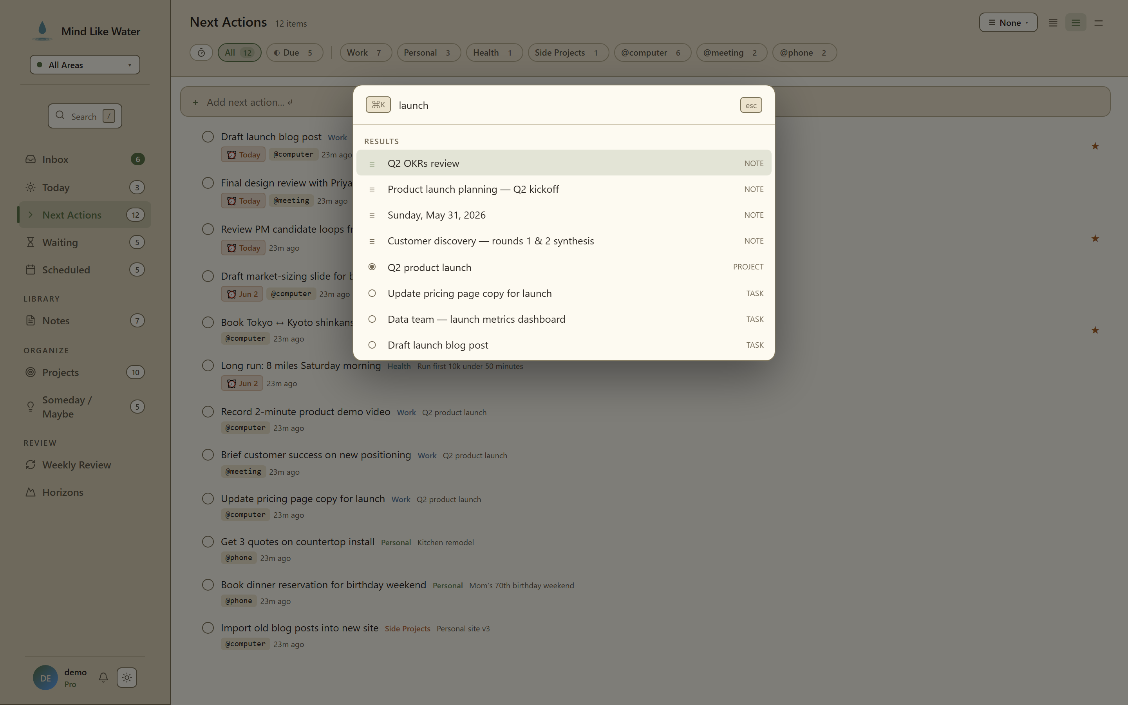Mark Book dinner reservation task done

click(x=208, y=585)
